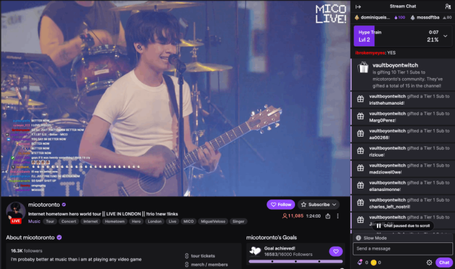The height and width of the screenshot is (269, 455).
Task: Click the Hype Train Lvl 2 banner
Action: (x=403, y=36)
